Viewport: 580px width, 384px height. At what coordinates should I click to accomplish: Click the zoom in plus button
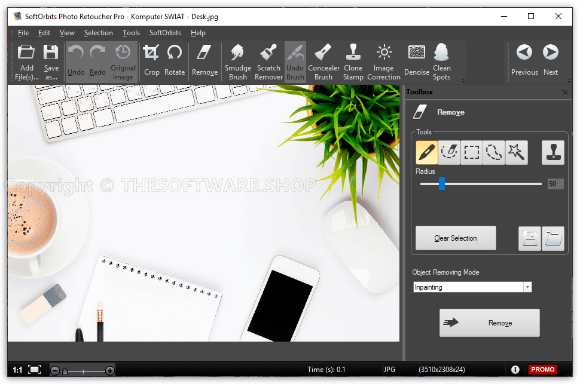pyautogui.click(x=110, y=371)
